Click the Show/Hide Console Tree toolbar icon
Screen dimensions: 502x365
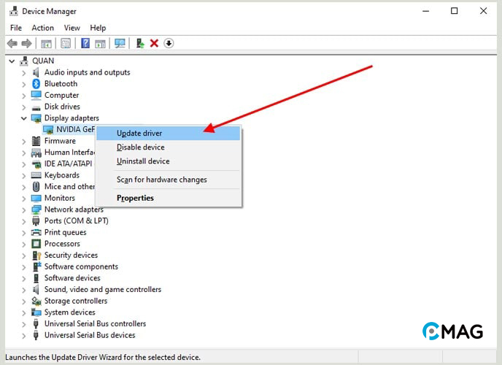tap(46, 44)
